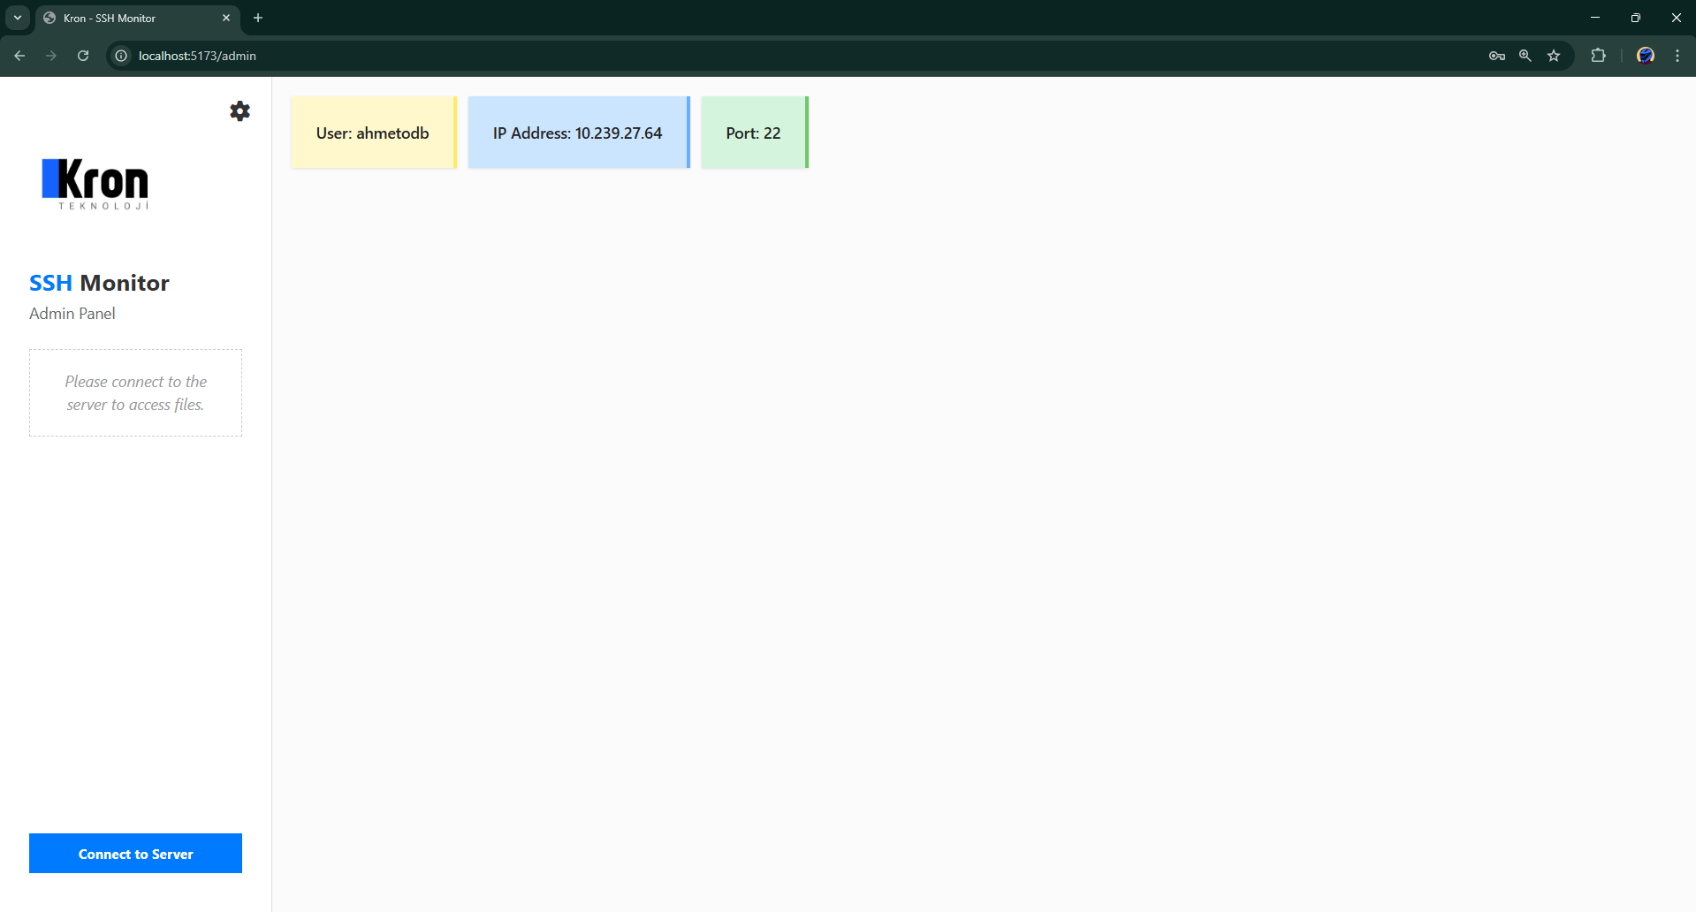Image resolution: width=1696 pixels, height=912 pixels.
Task: Click the forward navigation arrow
Action: pos(51,55)
